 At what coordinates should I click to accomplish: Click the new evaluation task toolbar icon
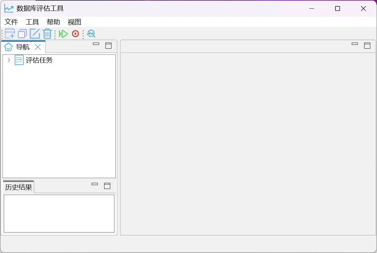[x=10, y=34]
